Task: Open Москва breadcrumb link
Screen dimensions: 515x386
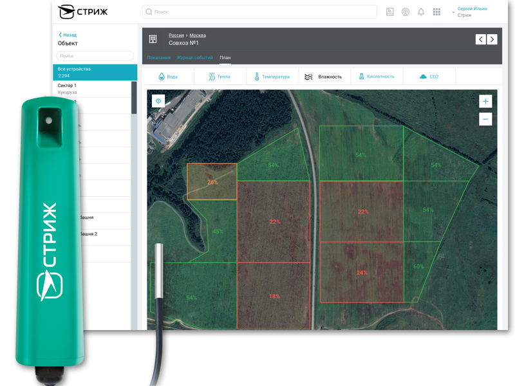Action: click(x=198, y=35)
